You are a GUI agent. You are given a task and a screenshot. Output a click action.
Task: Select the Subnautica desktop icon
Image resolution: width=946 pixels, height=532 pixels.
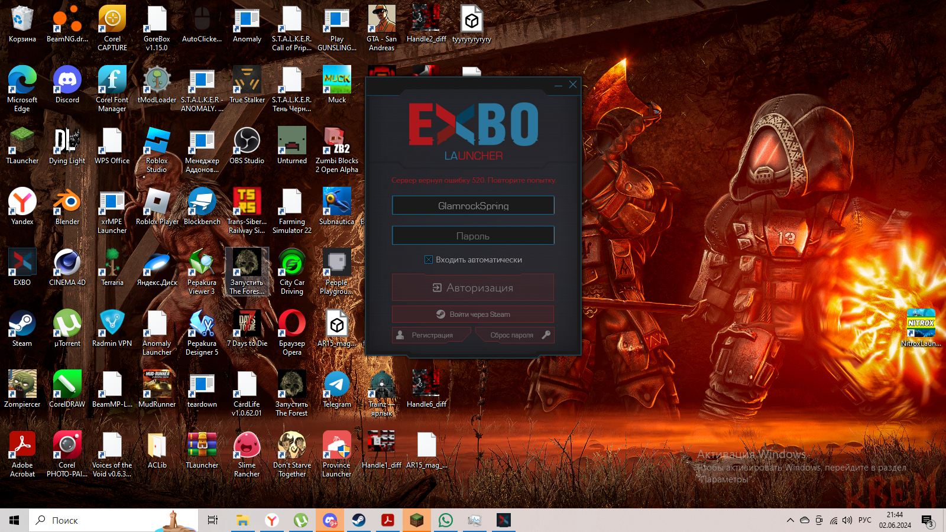(337, 207)
